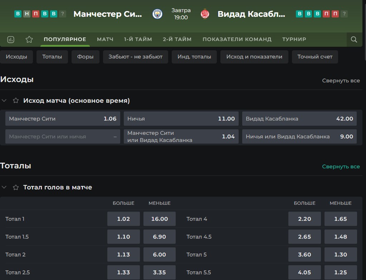Bet on Видад Касабланка win at 42.00
Viewport: 366px width, 280px height.
coord(299,119)
